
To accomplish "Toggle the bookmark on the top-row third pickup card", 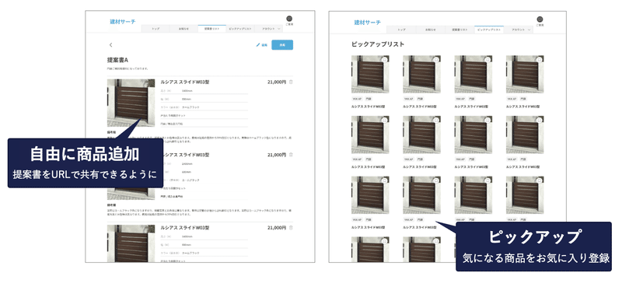I will point(488,60).
